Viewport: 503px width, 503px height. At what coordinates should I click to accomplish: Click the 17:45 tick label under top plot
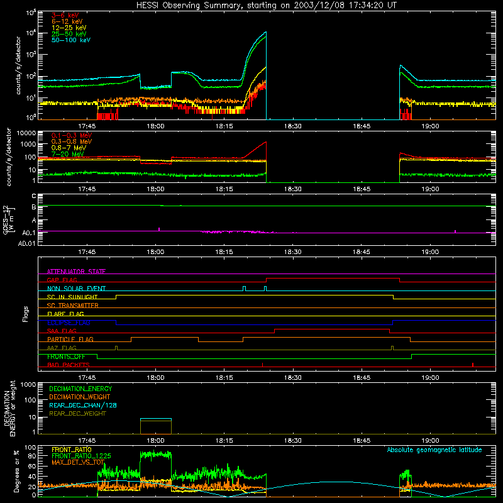[x=87, y=126]
